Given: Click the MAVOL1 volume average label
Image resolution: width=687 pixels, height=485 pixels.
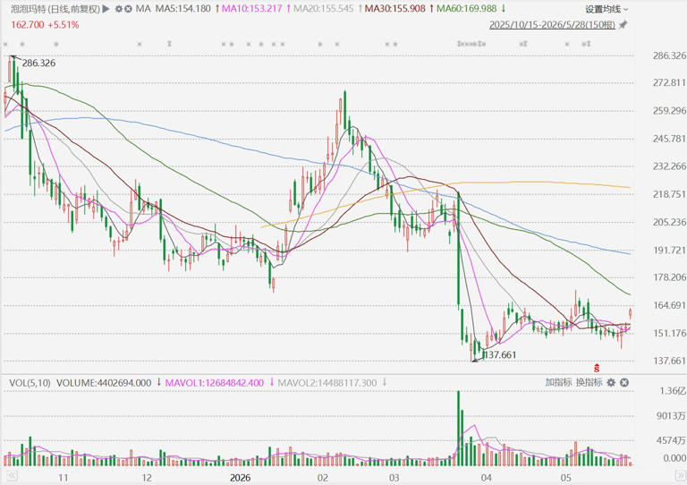Looking at the screenshot, I should 215,383.
